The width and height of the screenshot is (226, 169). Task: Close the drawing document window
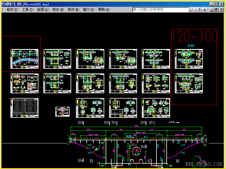pos(221,10)
